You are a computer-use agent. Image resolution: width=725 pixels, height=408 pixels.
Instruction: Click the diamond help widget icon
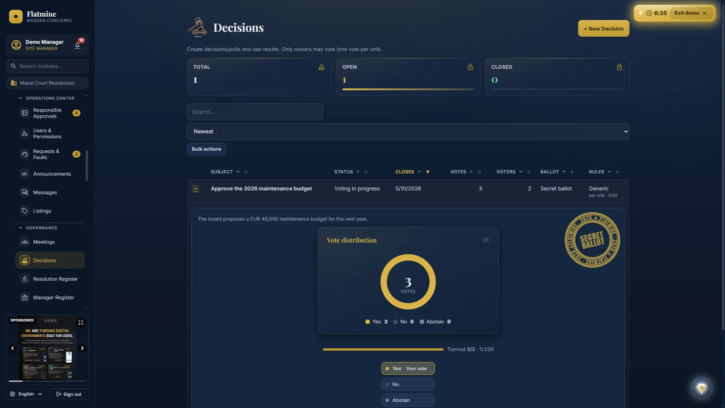[701, 388]
